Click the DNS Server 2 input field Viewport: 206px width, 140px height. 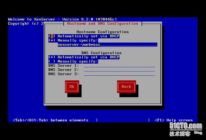tap(119, 70)
